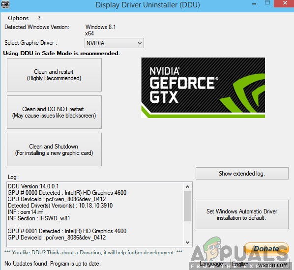The image size is (294, 270).
Task: Close the Display Driver Uninstaller window
Action: pos(285,3)
